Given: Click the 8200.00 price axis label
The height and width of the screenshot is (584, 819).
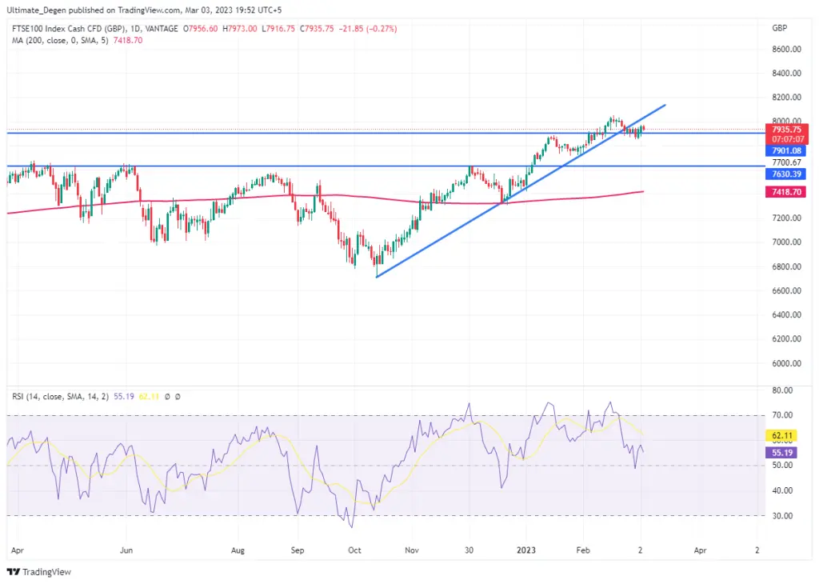Looking at the screenshot, I should click(787, 97).
